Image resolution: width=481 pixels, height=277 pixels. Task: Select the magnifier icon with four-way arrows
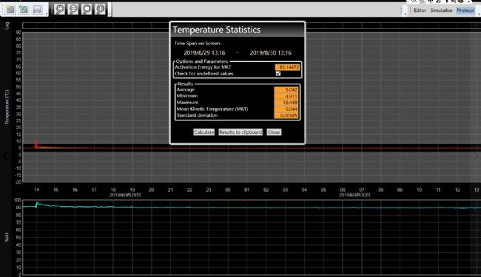point(59,9)
